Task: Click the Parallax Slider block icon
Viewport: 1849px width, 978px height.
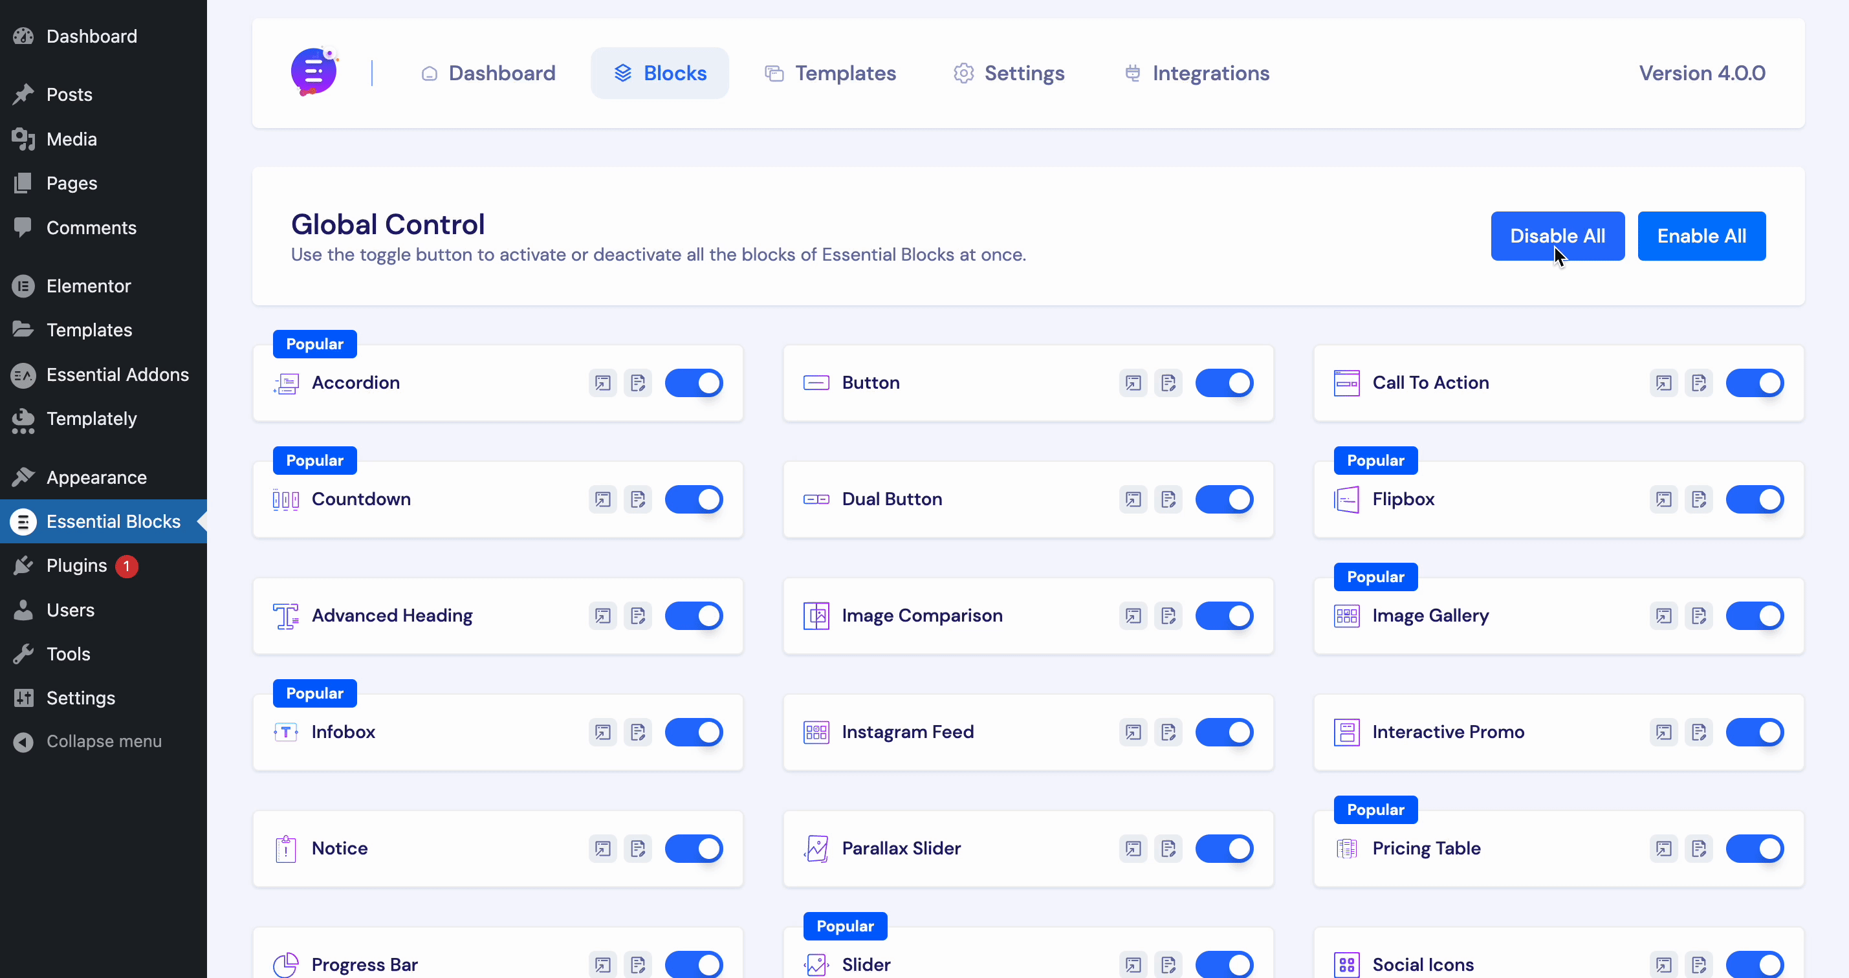Action: (x=816, y=849)
